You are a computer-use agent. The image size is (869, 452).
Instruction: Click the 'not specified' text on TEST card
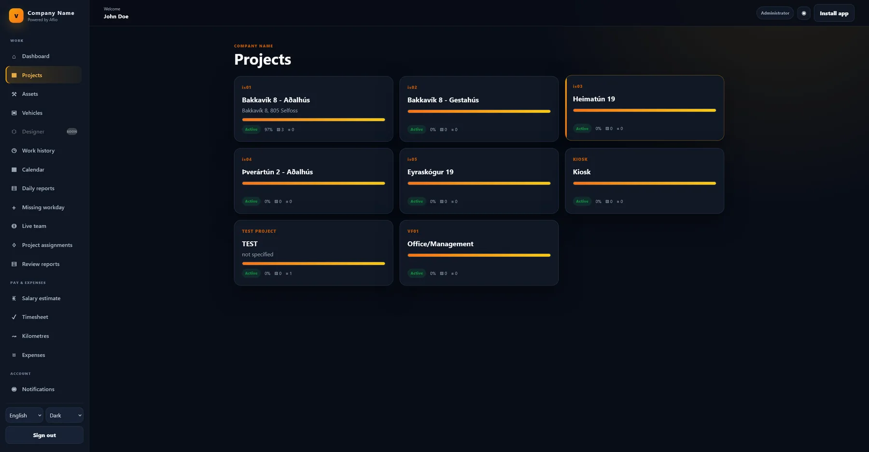[x=257, y=254]
